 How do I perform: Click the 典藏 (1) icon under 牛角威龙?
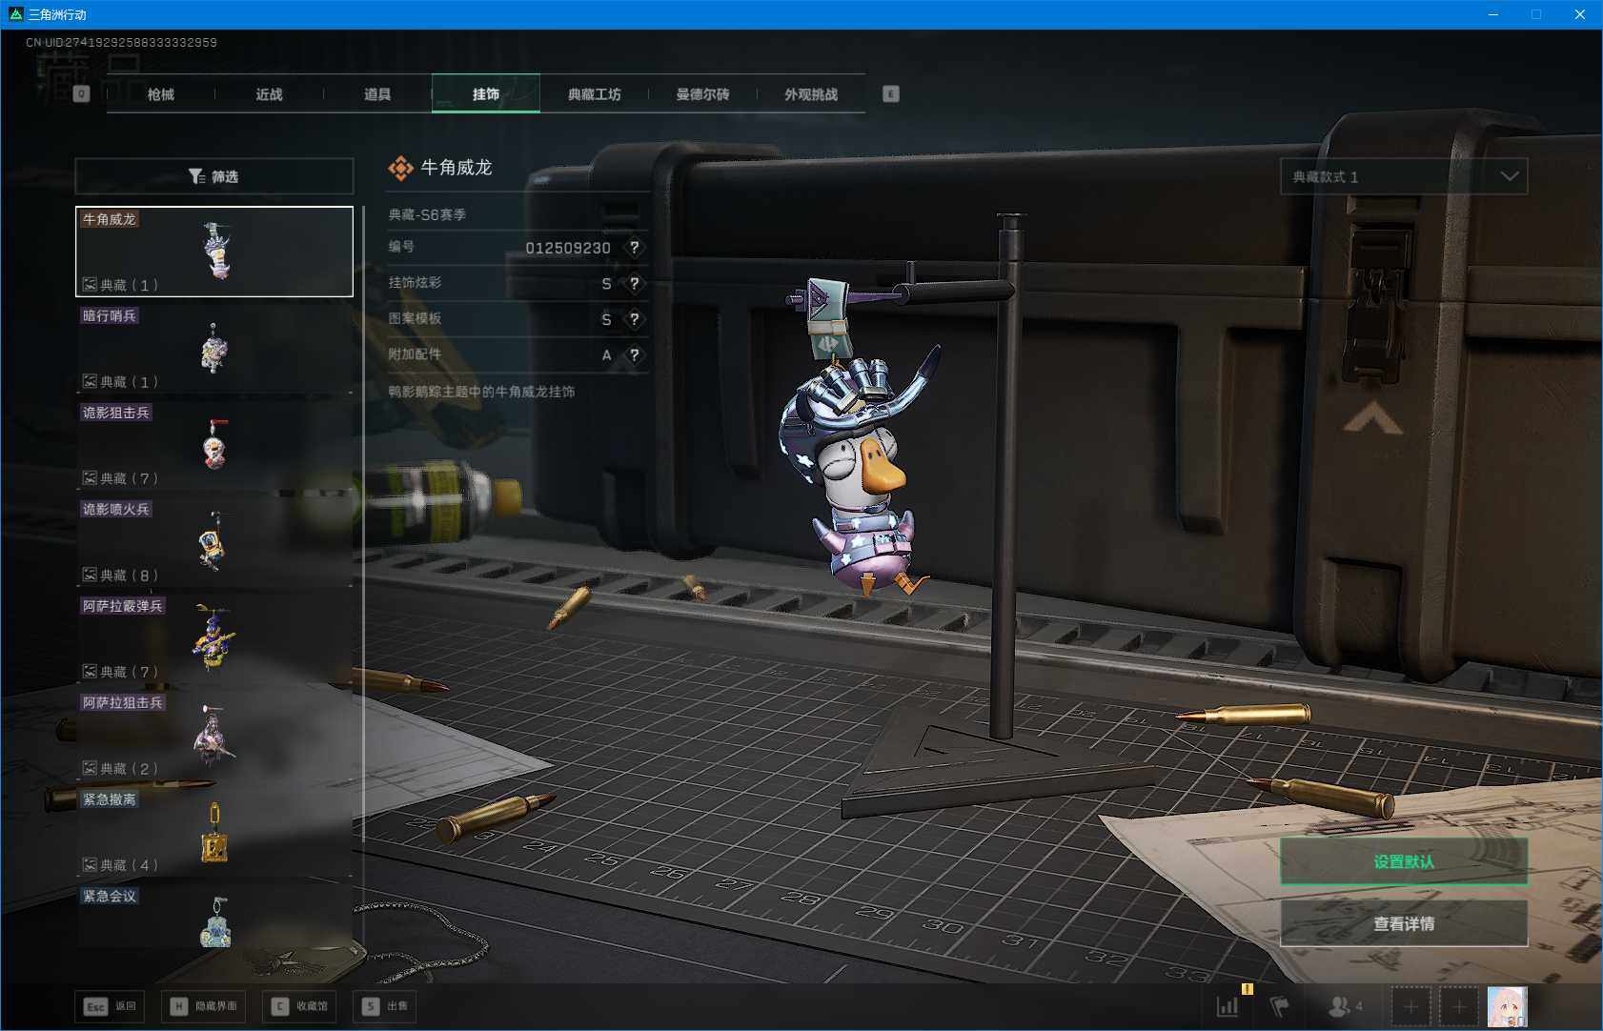(x=90, y=284)
